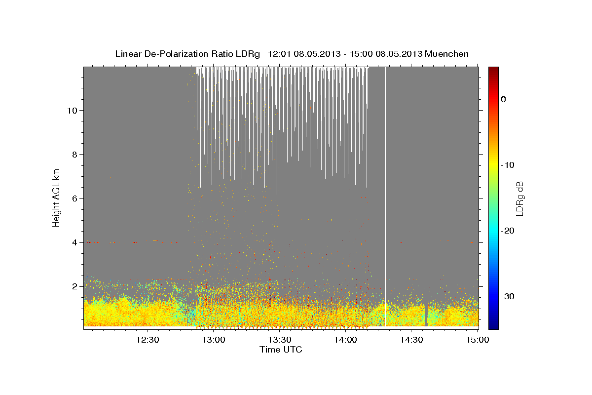
Task: Click the 'Height AGL km' axis label
Action: (56, 197)
